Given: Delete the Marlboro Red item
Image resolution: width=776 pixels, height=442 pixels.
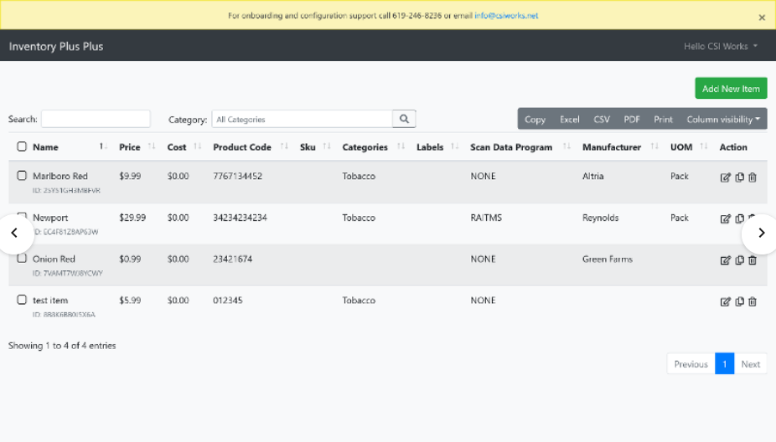Looking at the screenshot, I should tap(753, 177).
